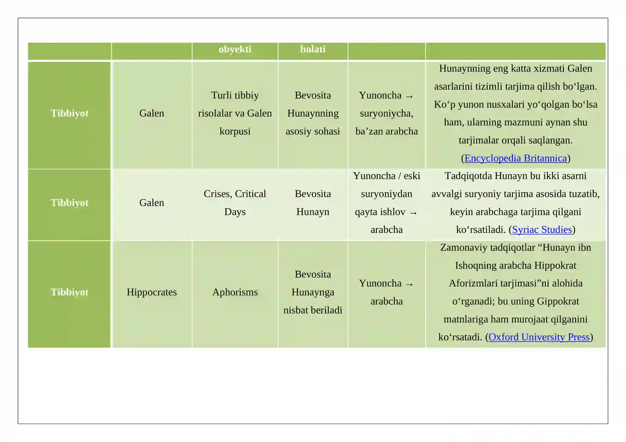Select the 'obyekti' header cell
The height and width of the screenshot is (442, 626).
(235, 51)
